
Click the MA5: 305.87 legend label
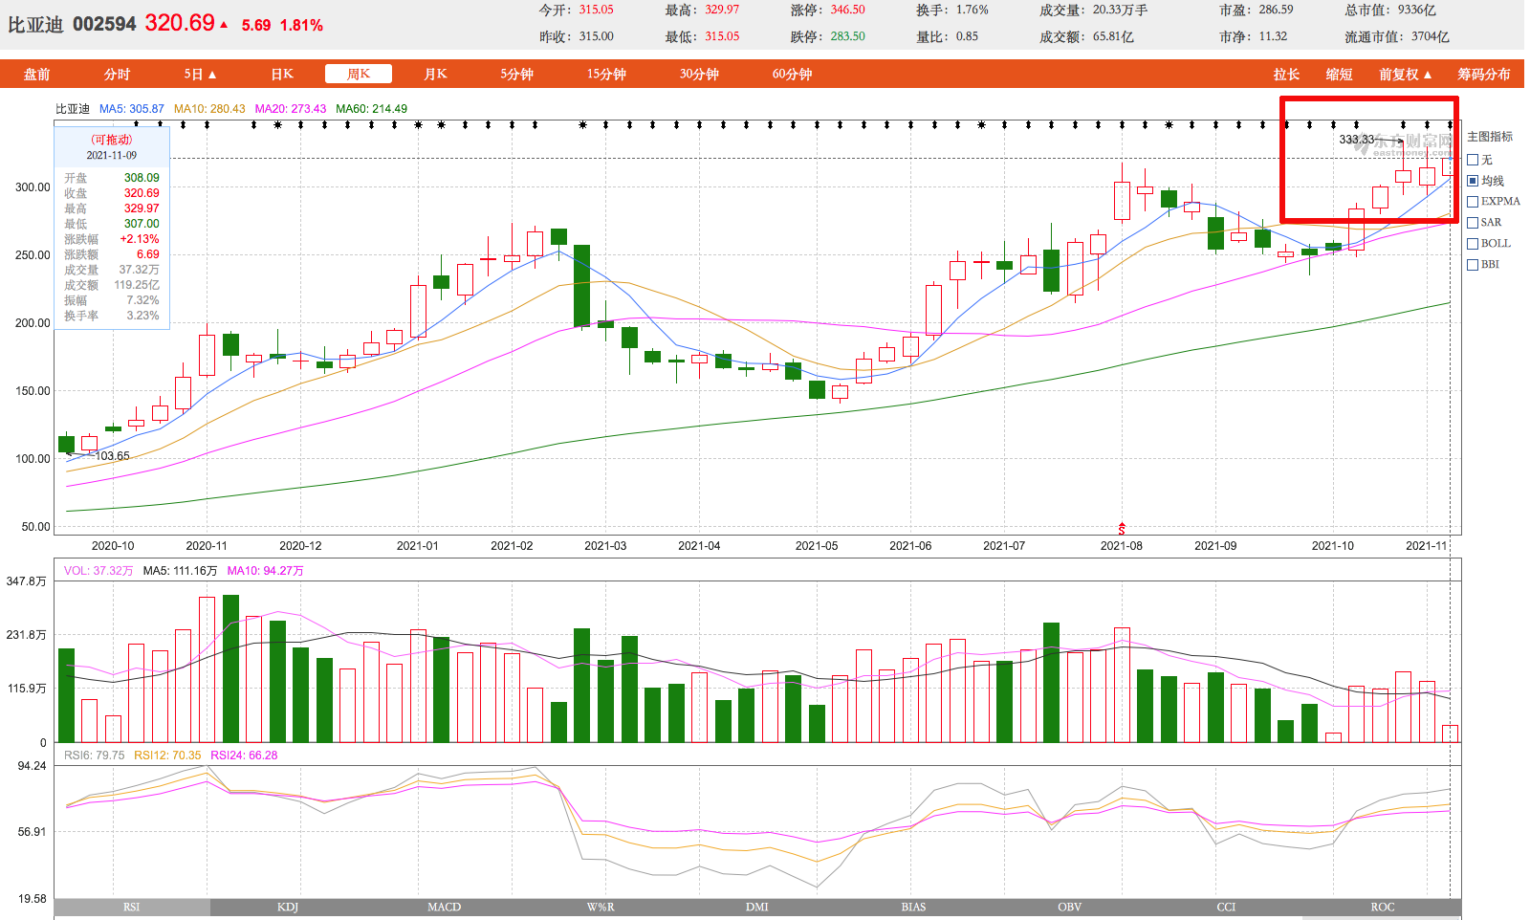click(x=132, y=109)
